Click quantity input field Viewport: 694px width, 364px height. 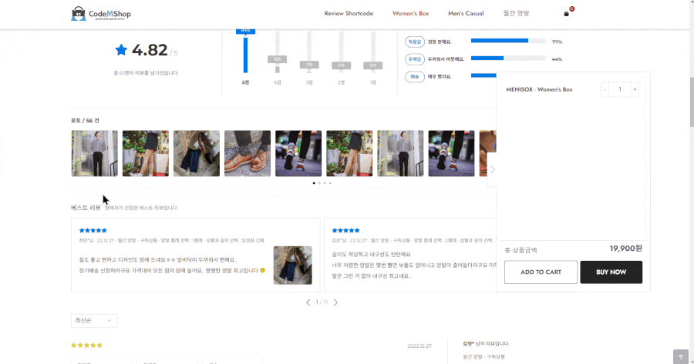(620, 89)
